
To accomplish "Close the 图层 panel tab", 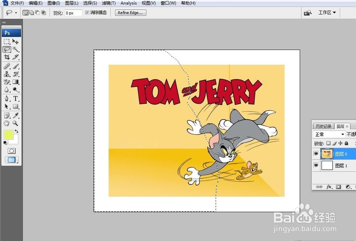I will click(x=347, y=127).
